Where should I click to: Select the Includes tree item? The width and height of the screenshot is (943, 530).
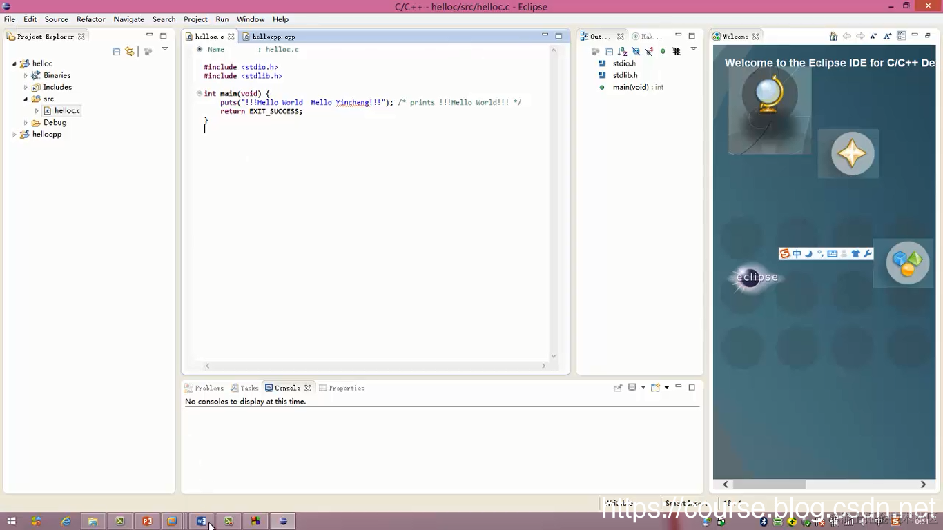tap(57, 87)
